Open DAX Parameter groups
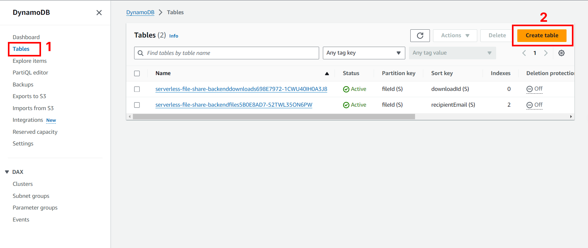This screenshot has width=588, height=248. click(35, 208)
